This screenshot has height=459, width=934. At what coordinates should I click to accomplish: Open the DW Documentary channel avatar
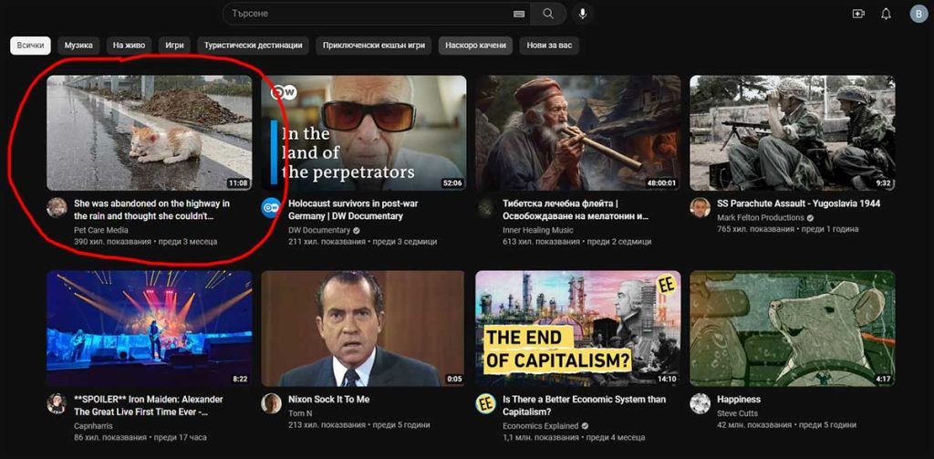(x=271, y=207)
